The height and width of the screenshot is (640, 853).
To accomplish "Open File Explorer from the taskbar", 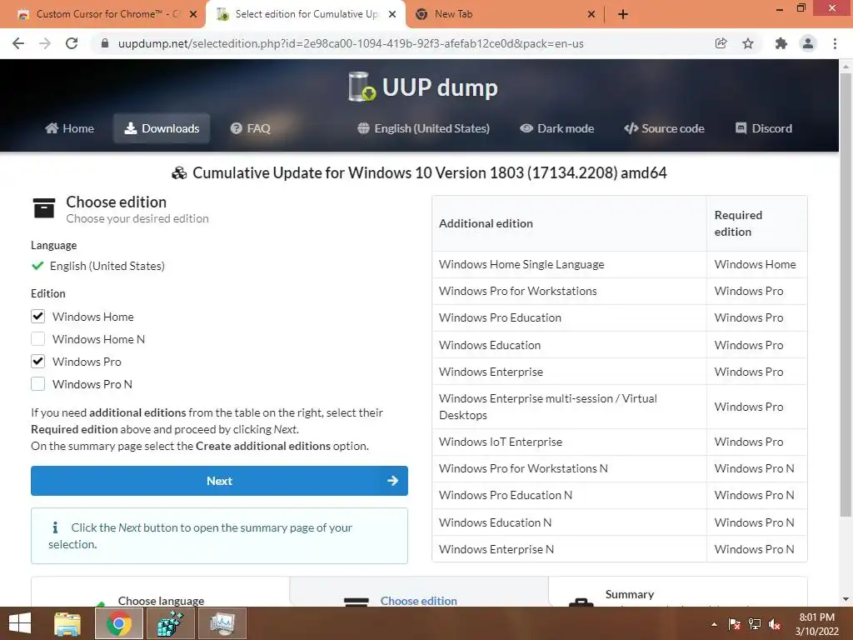I will tap(67, 623).
